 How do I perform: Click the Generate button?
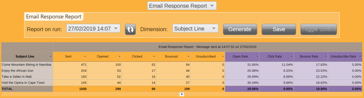coord(240,29)
